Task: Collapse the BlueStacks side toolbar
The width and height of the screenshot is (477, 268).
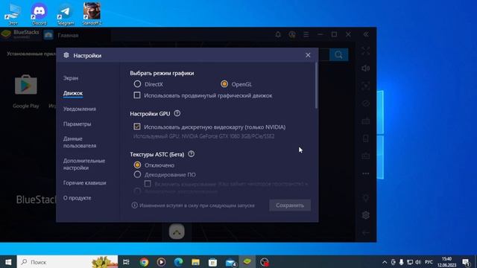Action: point(366,35)
